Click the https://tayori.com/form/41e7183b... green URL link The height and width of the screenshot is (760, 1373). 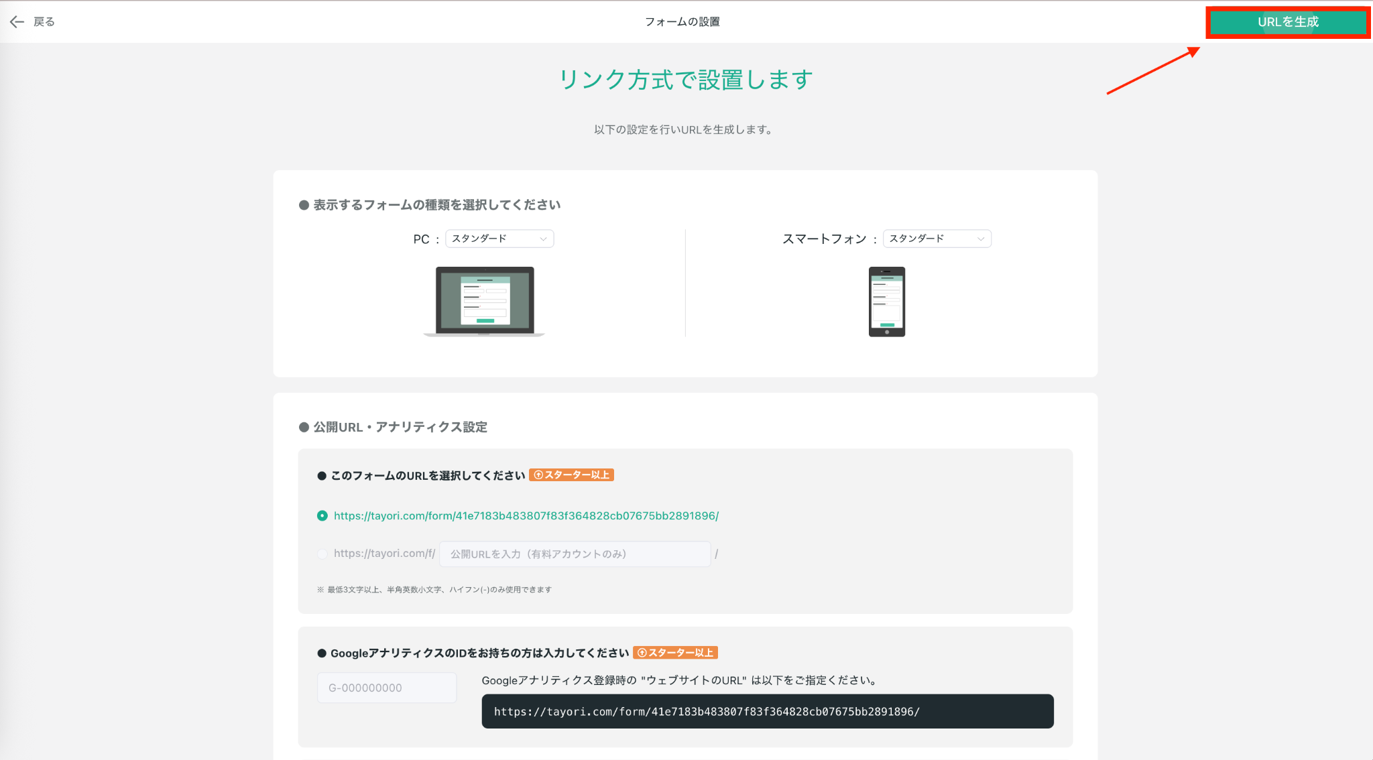tap(526, 515)
